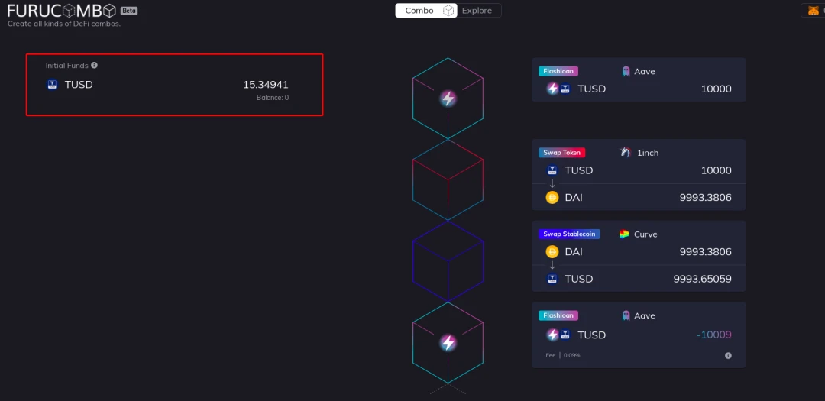Click the MetaMask fox icon

point(814,11)
